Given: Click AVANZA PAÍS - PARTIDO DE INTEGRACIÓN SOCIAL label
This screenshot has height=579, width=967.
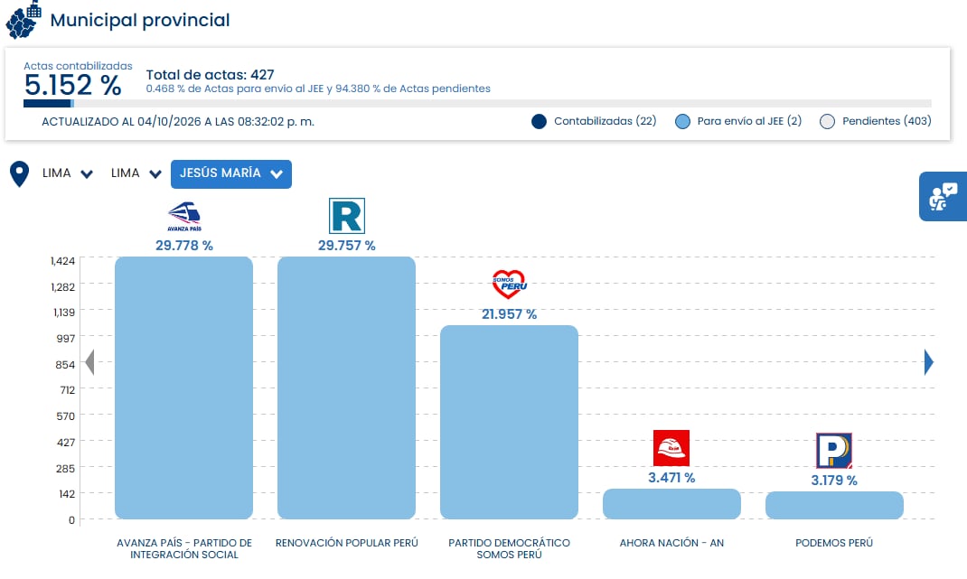Looking at the screenshot, I should [184, 549].
